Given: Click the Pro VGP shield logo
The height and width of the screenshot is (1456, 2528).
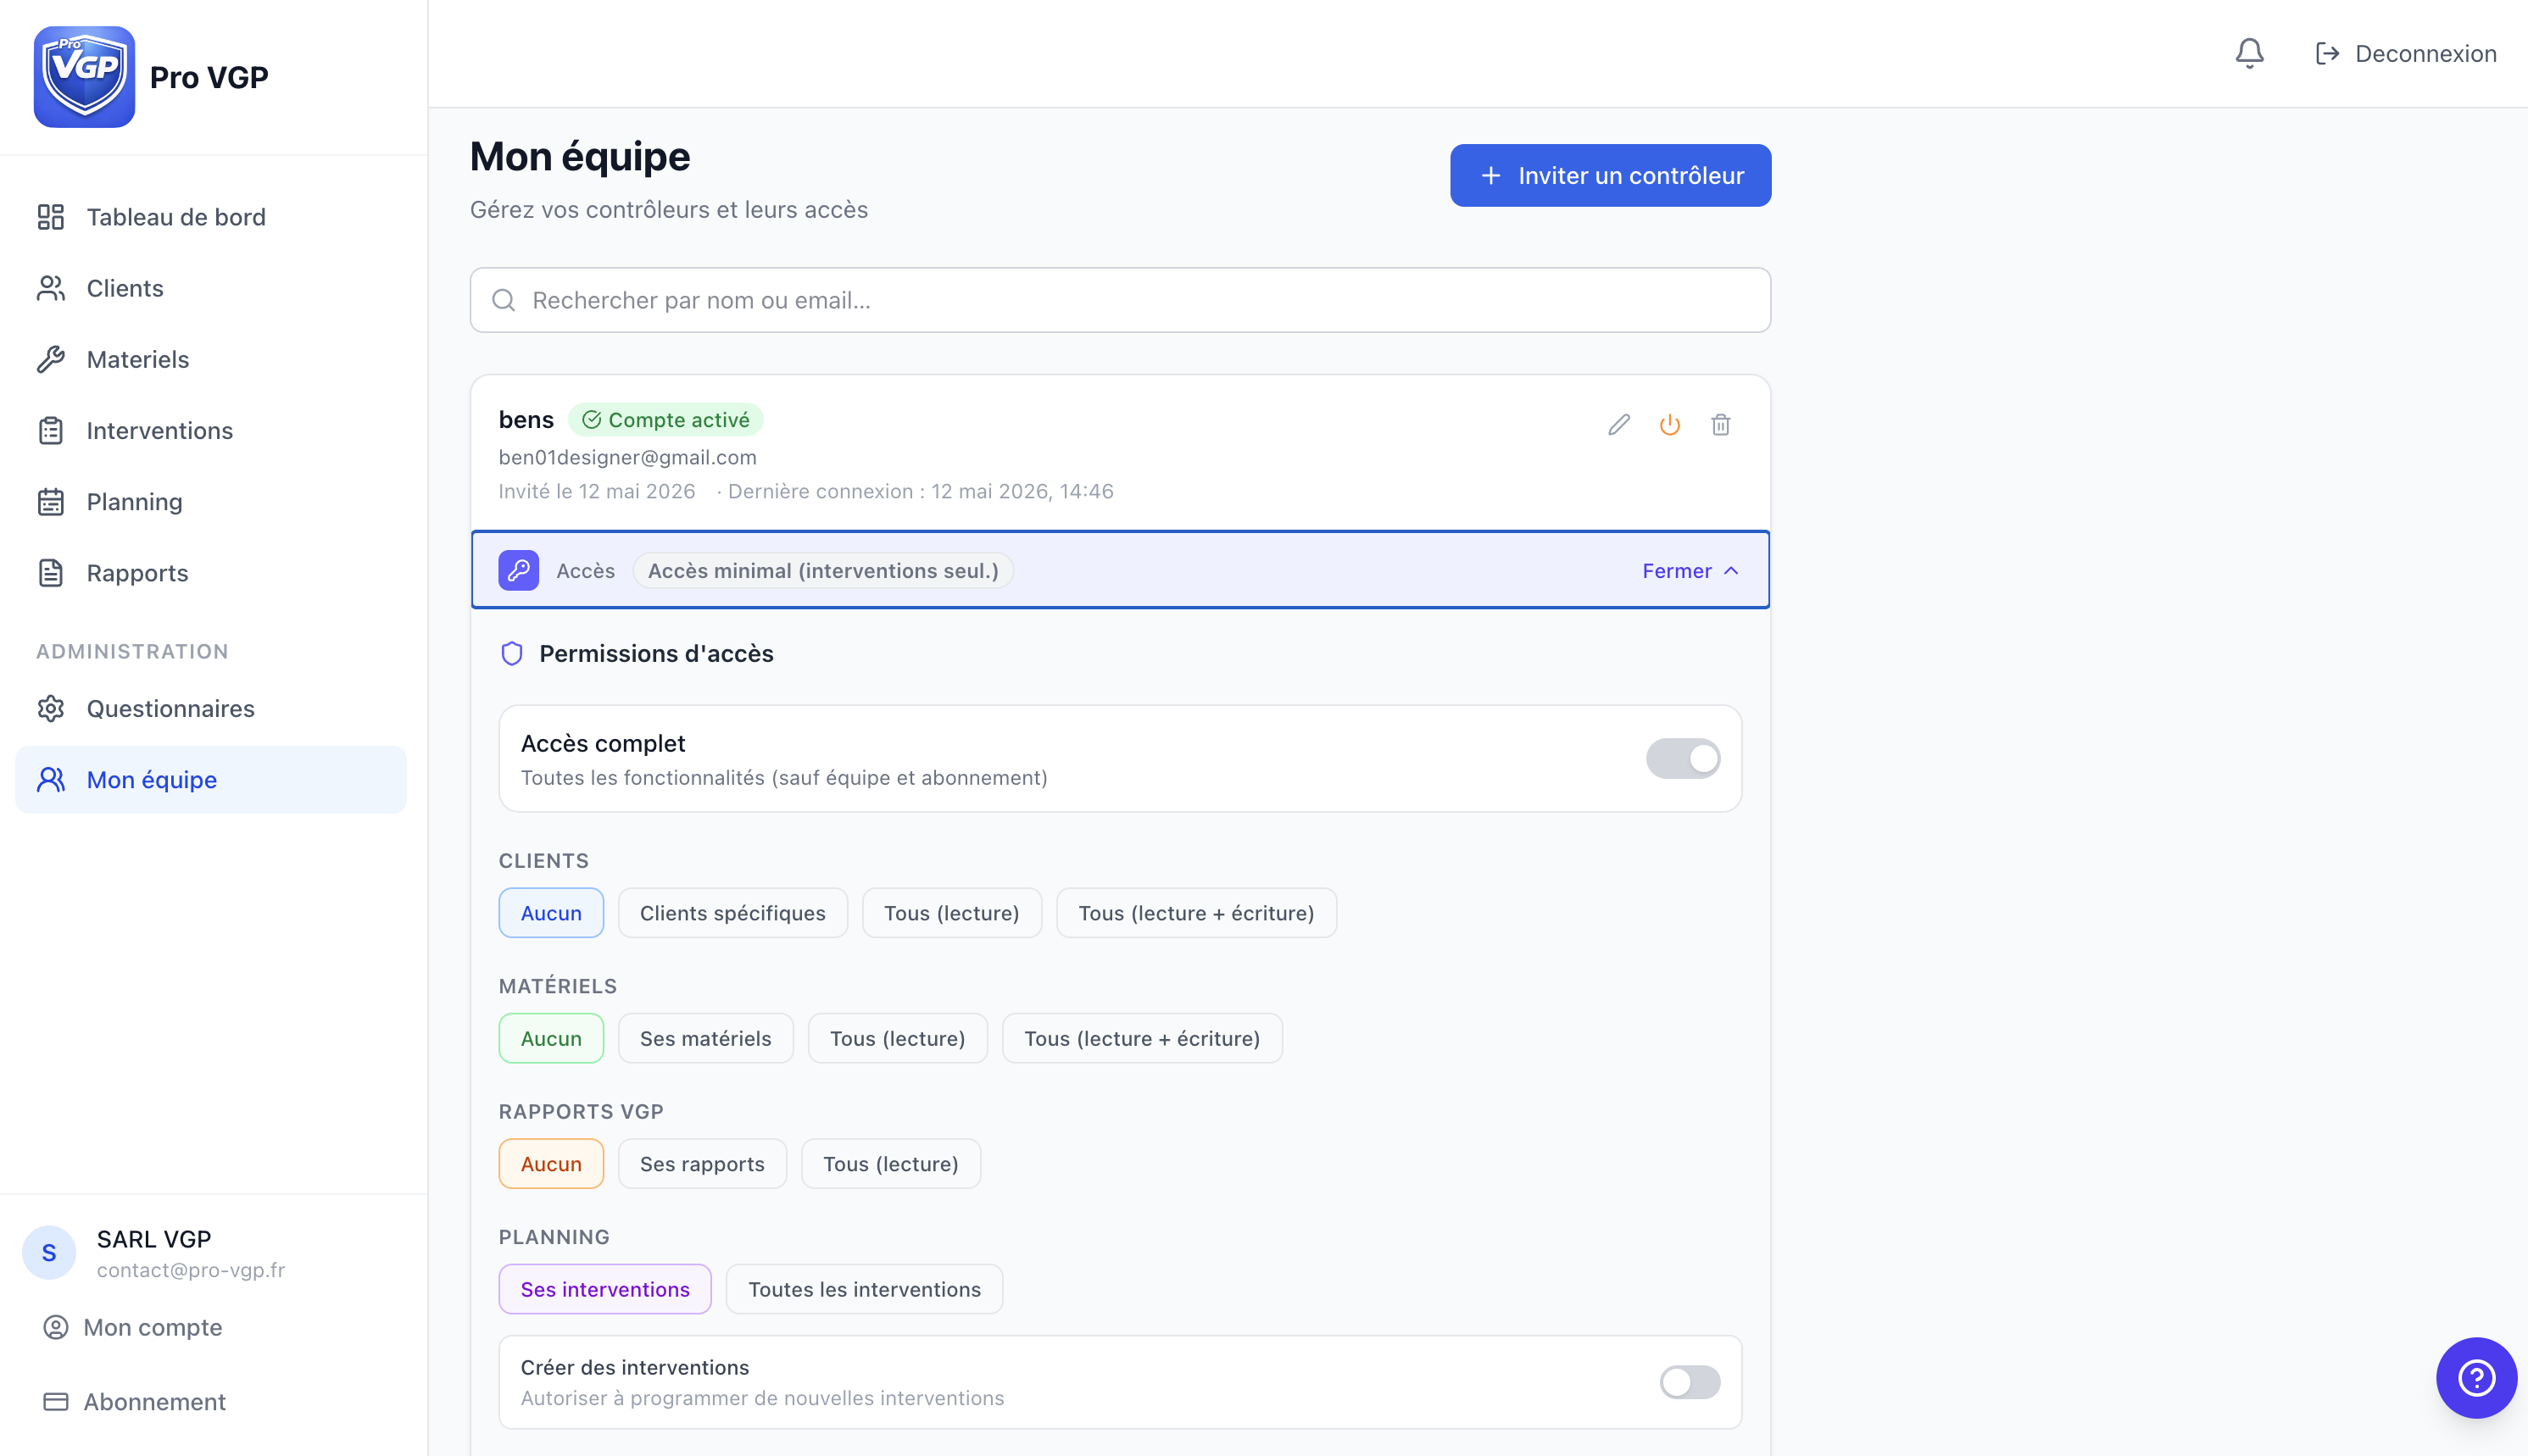Looking at the screenshot, I should tap(84, 77).
